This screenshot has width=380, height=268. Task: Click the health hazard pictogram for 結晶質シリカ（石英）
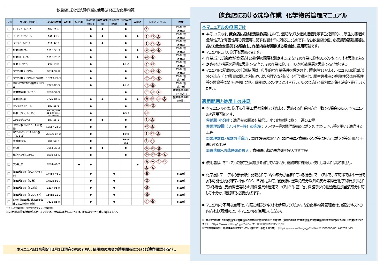coord(147,181)
